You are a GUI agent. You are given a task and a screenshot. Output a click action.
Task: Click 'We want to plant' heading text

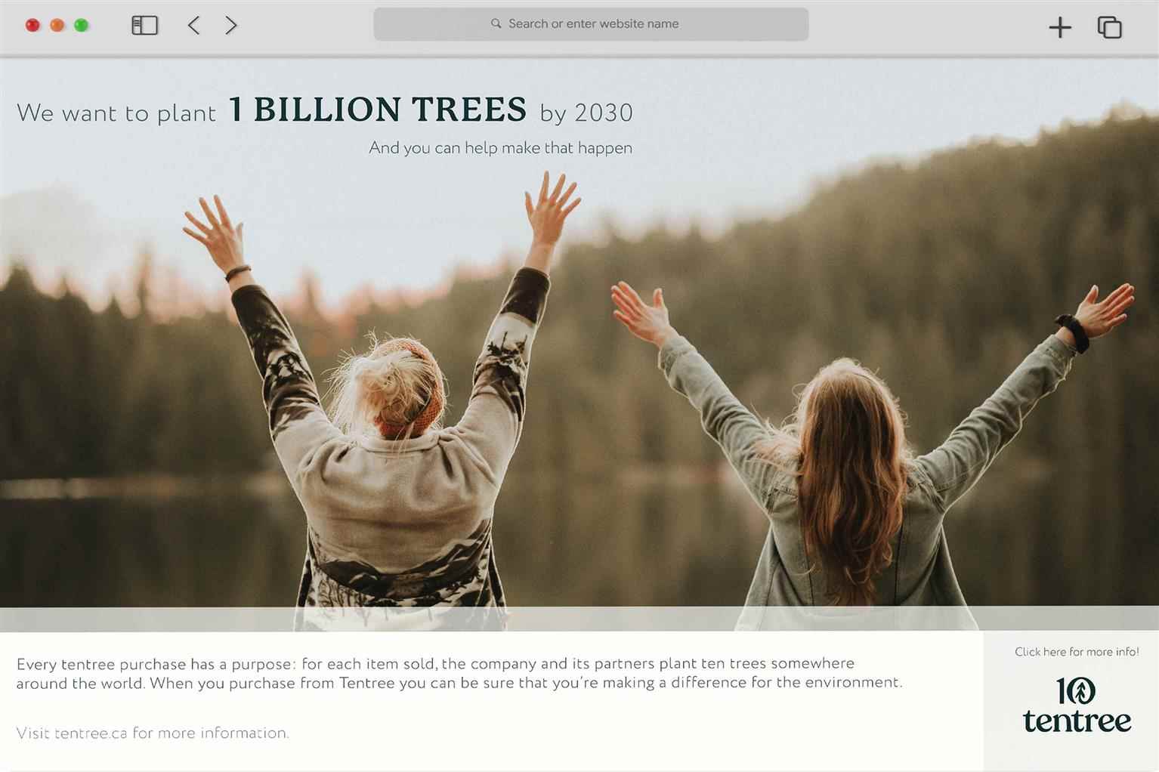[x=116, y=113]
